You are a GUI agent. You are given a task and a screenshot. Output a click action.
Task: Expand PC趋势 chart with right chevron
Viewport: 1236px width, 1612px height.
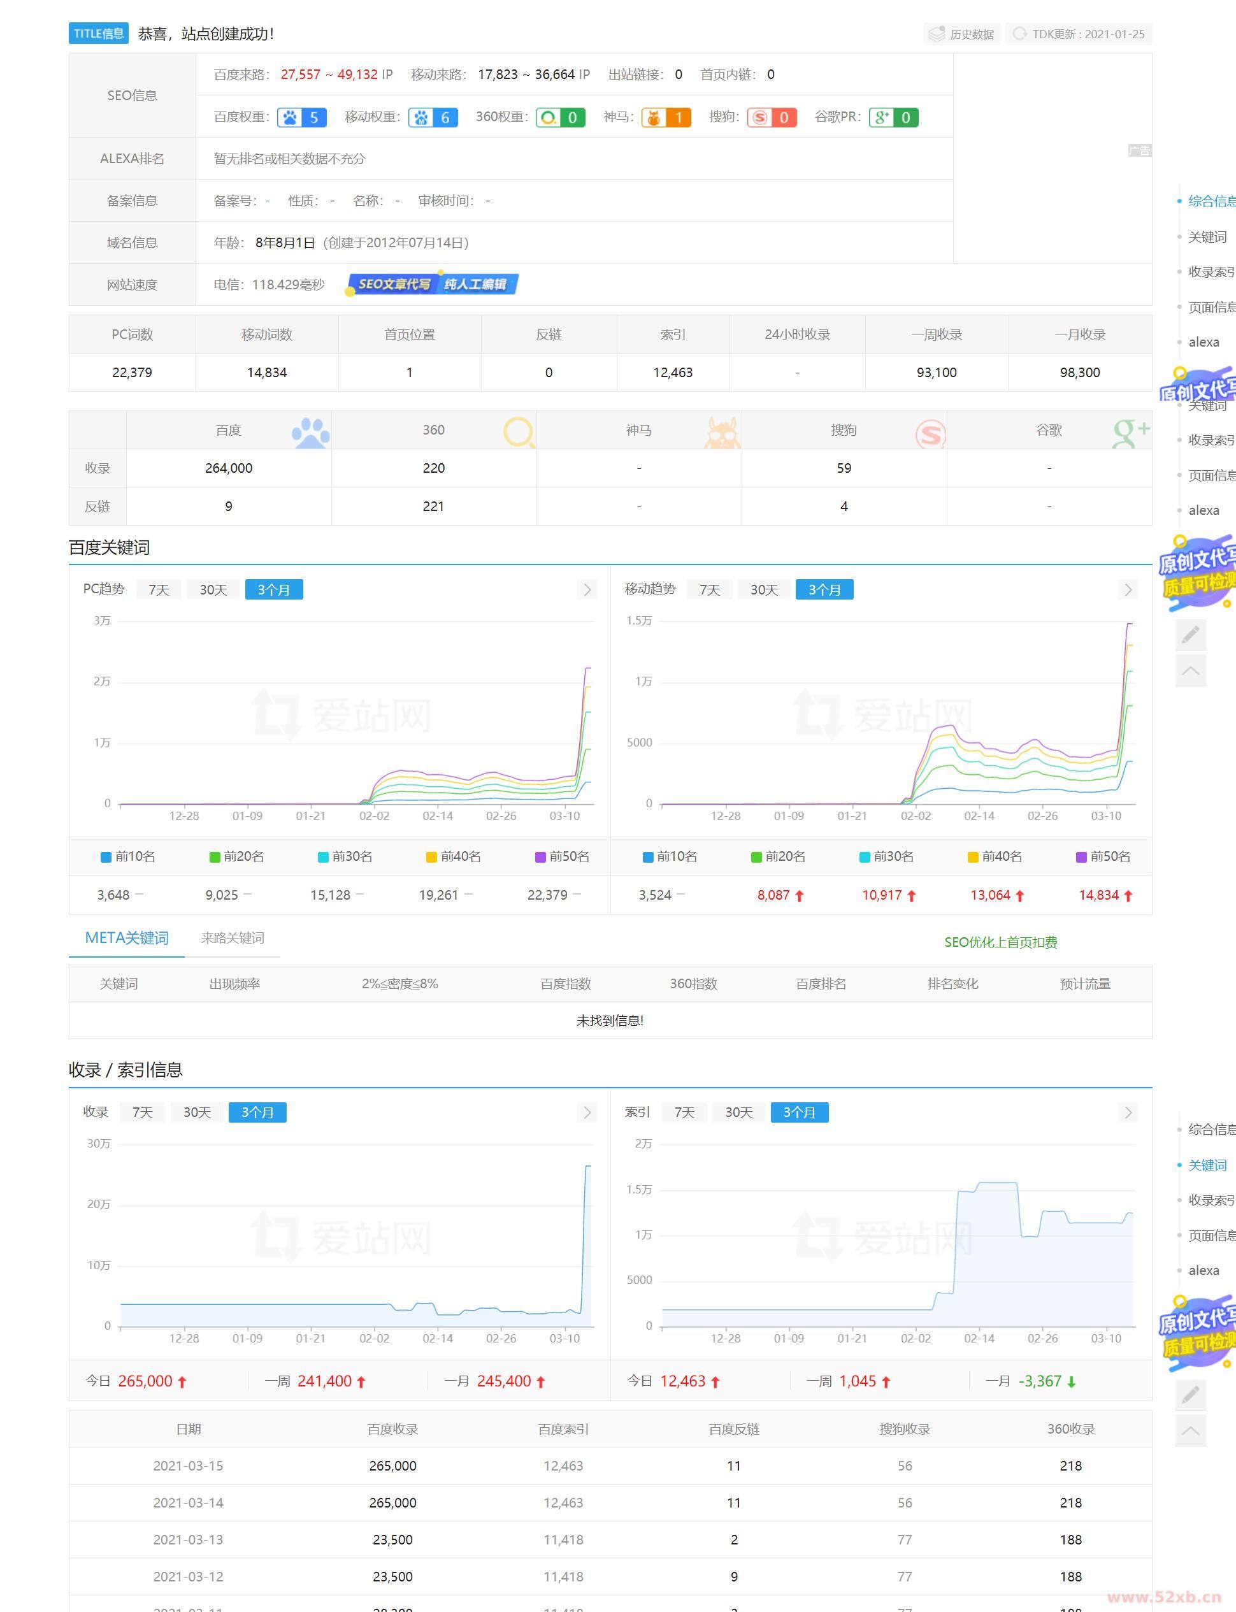click(x=586, y=589)
